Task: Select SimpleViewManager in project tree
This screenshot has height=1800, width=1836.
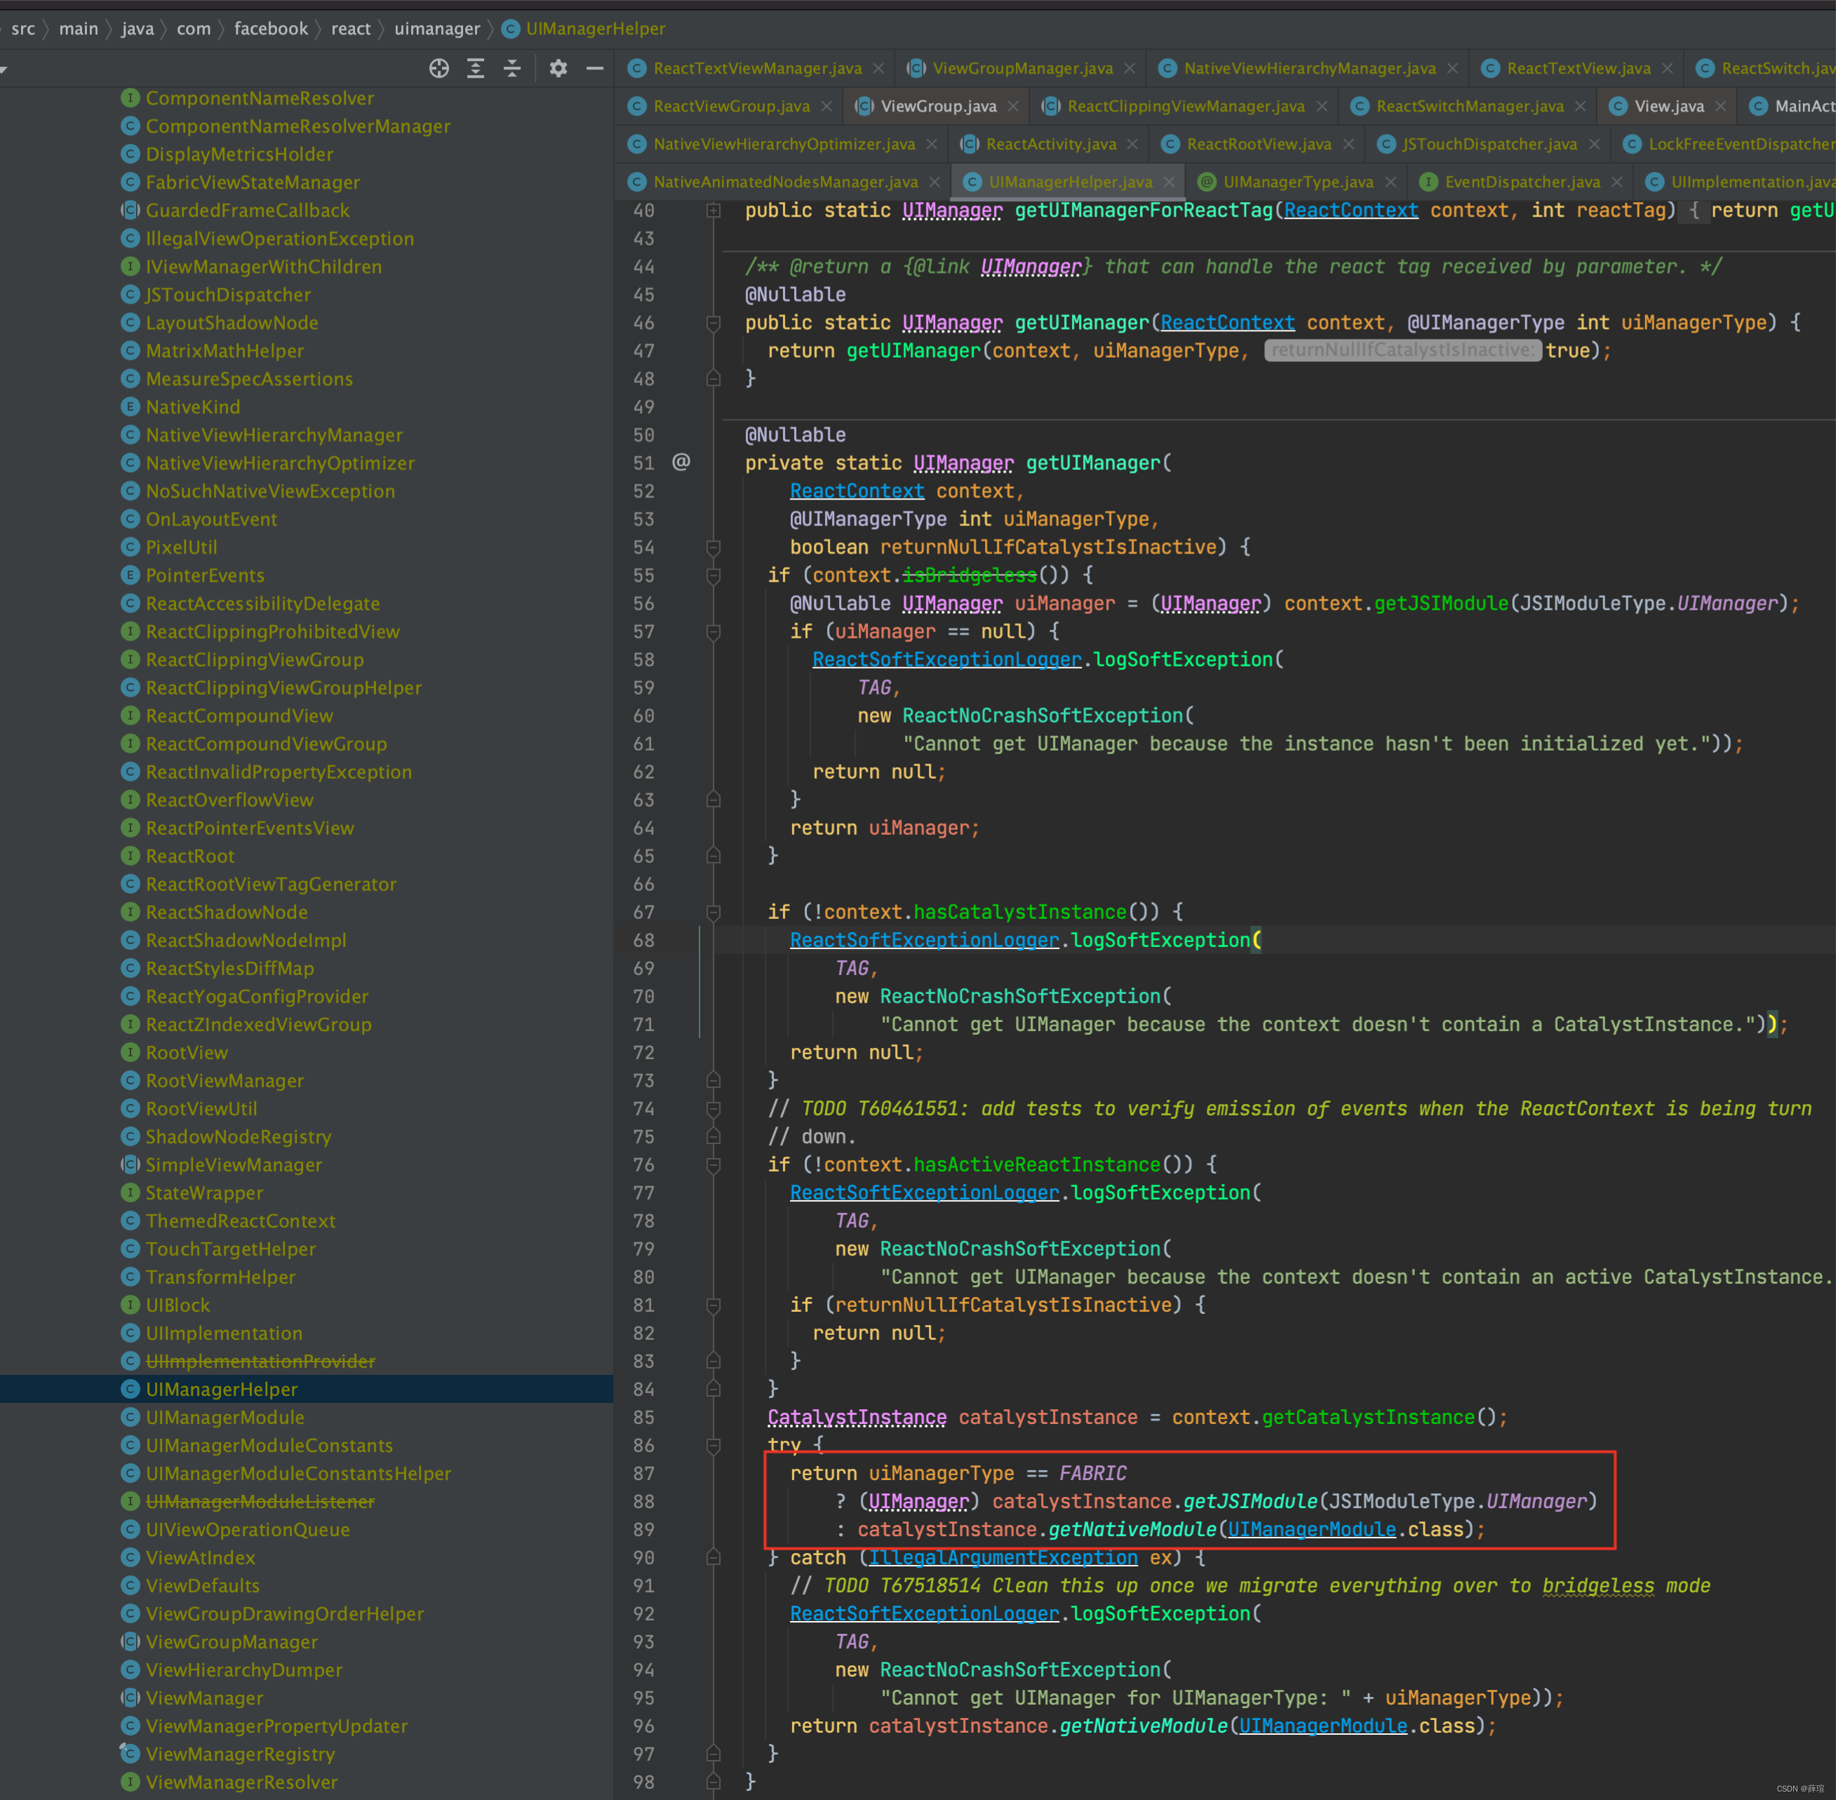Action: point(234,1164)
